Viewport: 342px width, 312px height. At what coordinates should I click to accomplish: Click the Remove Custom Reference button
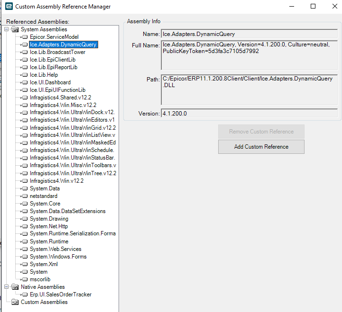(261, 132)
